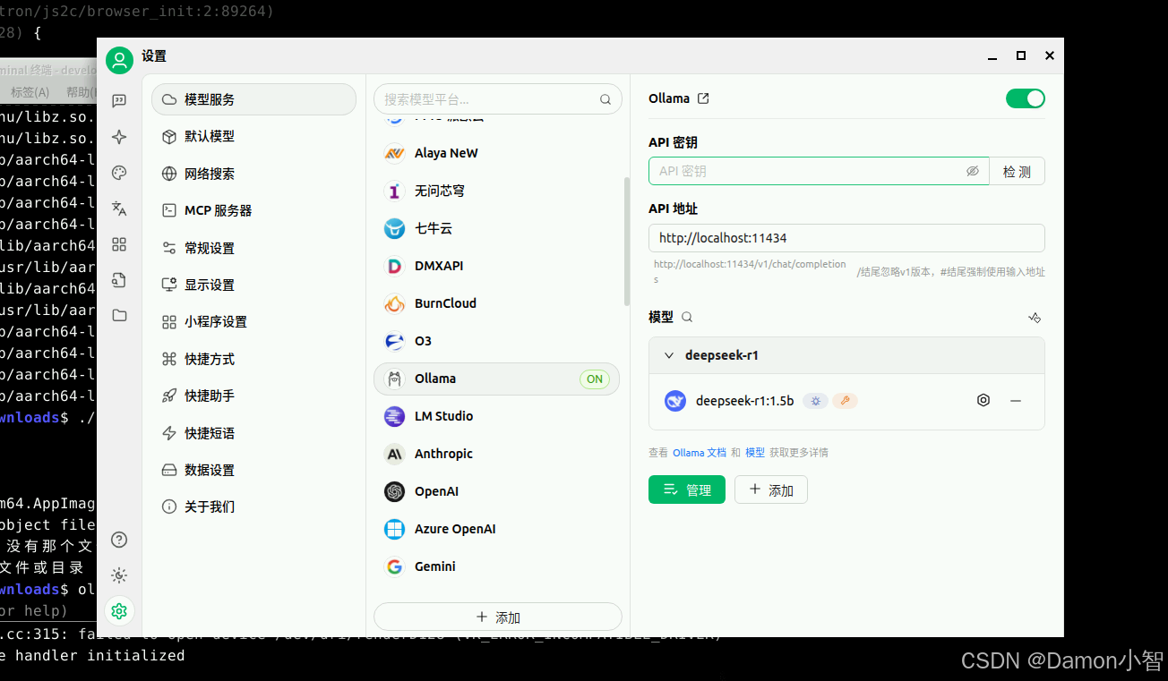The width and height of the screenshot is (1168, 681).
Task: Open the sparkle agents sidebar icon
Action: 119,137
